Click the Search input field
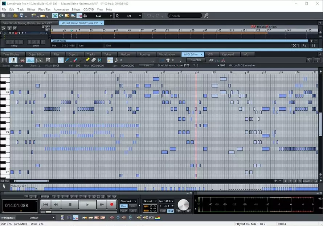 click(x=185, y=16)
